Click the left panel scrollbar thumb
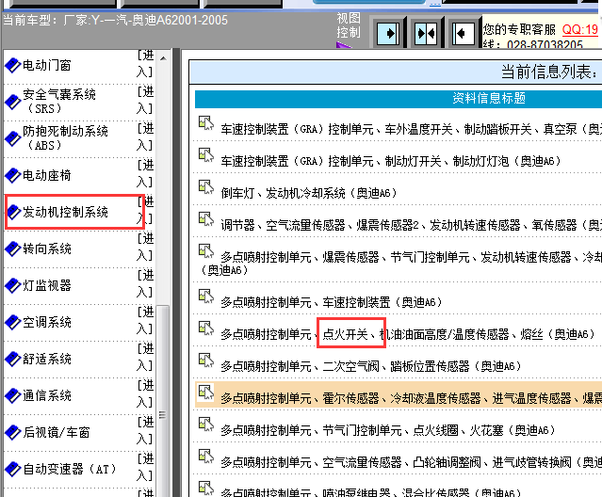602x497 pixels. (163, 401)
